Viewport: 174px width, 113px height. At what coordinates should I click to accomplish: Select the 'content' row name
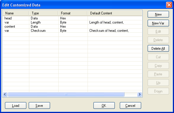coord(10,26)
